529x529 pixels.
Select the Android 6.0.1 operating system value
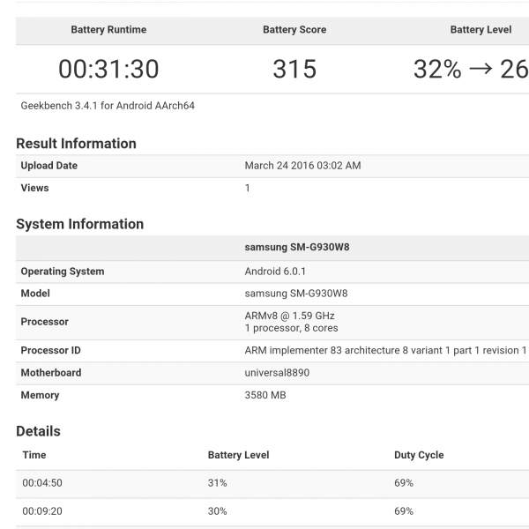[275, 272]
